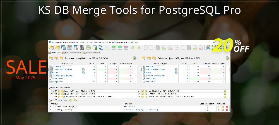Open Table definitions link in right database panel

click(x=155, y=69)
